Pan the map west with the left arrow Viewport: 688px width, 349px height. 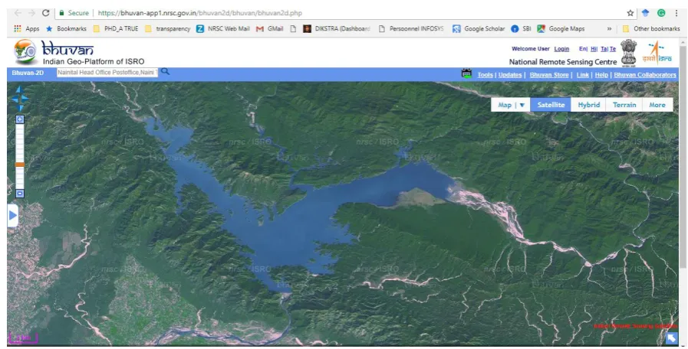(x=15, y=99)
